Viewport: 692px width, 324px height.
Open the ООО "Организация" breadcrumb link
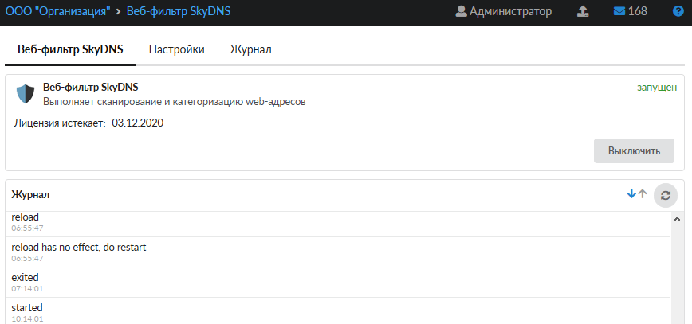58,11
